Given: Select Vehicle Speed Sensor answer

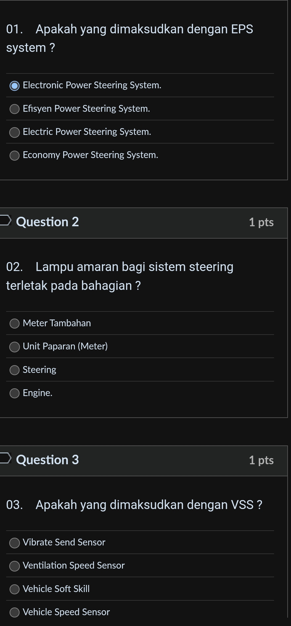Looking at the screenshot, I should (x=14, y=612).
